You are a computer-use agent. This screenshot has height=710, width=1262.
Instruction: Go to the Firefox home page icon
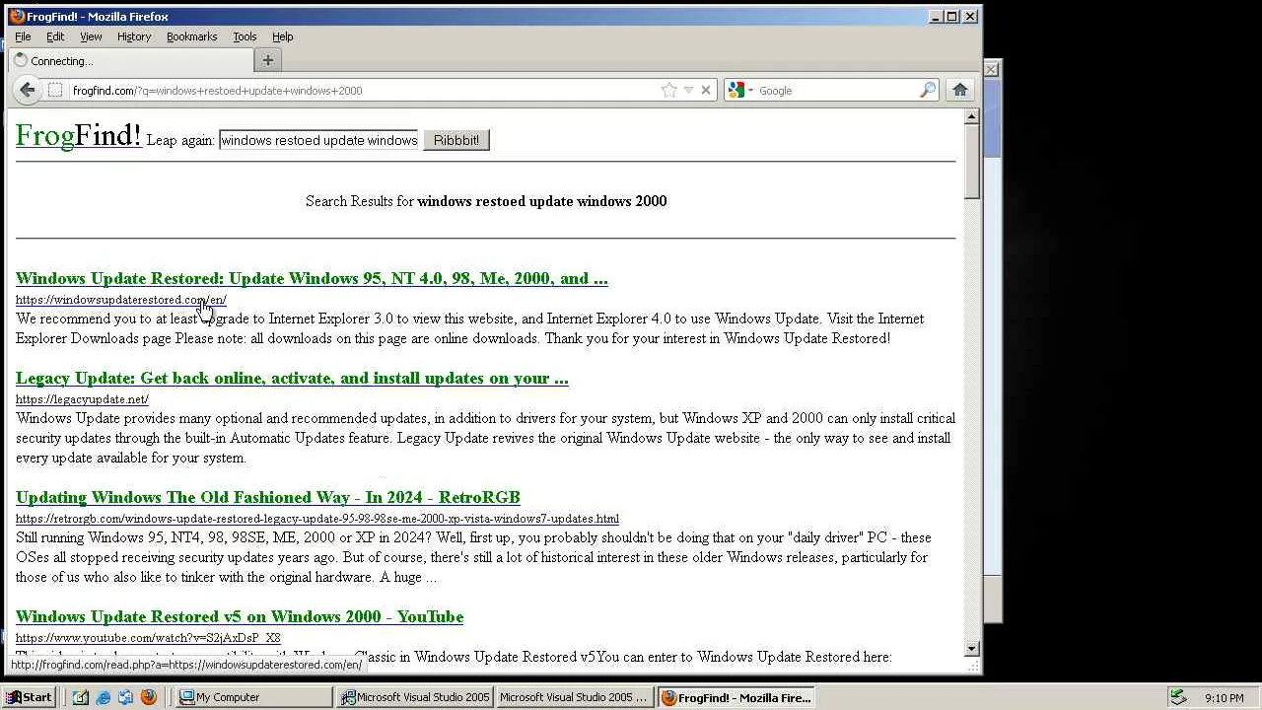tap(960, 90)
